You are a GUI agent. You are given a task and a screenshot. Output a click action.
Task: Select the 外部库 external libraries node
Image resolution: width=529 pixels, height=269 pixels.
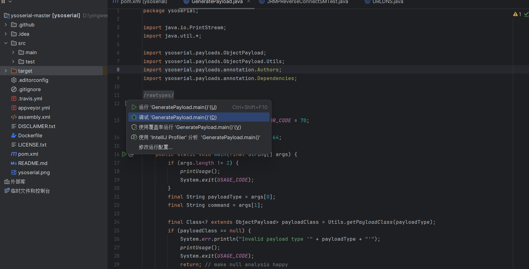tap(18, 182)
